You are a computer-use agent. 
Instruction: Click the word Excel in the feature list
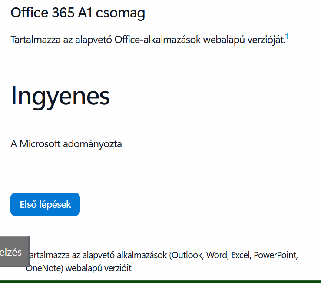coord(241,255)
